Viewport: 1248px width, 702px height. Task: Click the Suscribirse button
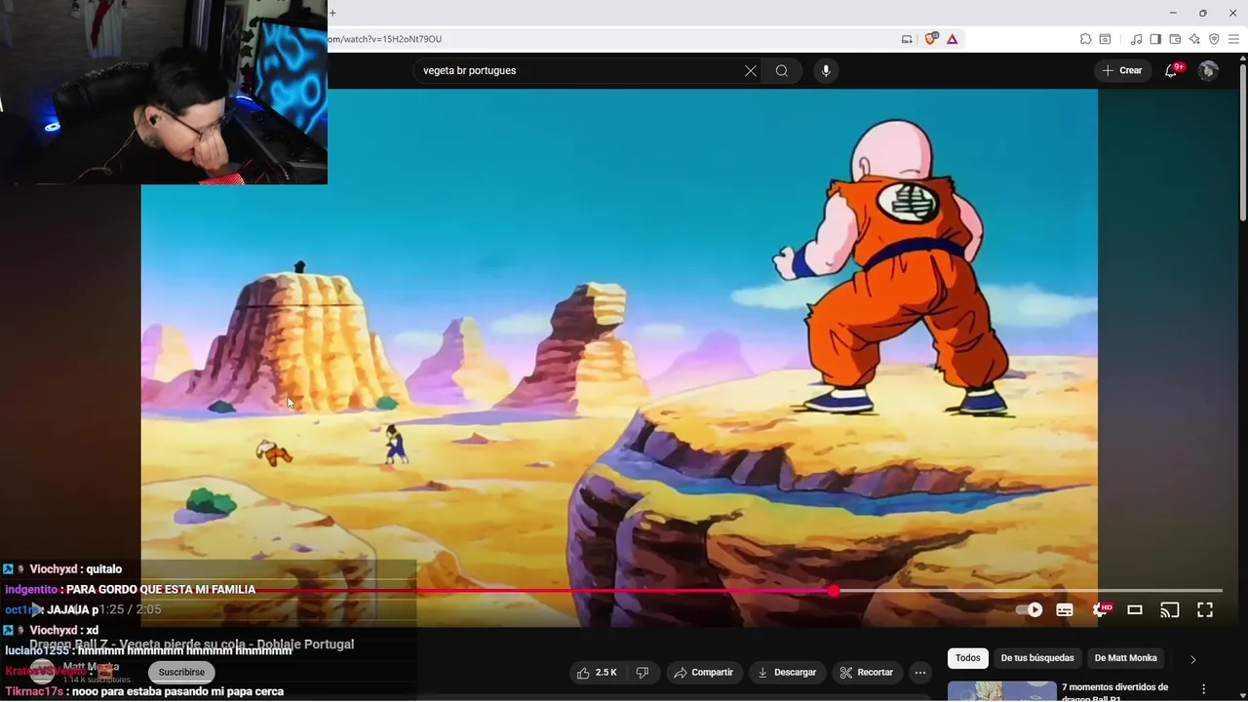[181, 672]
